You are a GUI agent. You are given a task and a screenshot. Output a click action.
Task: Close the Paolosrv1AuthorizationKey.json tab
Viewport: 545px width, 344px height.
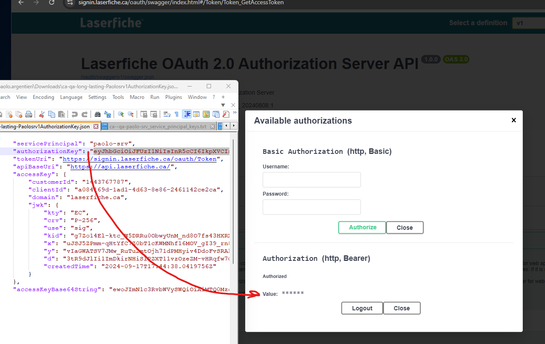pos(96,127)
